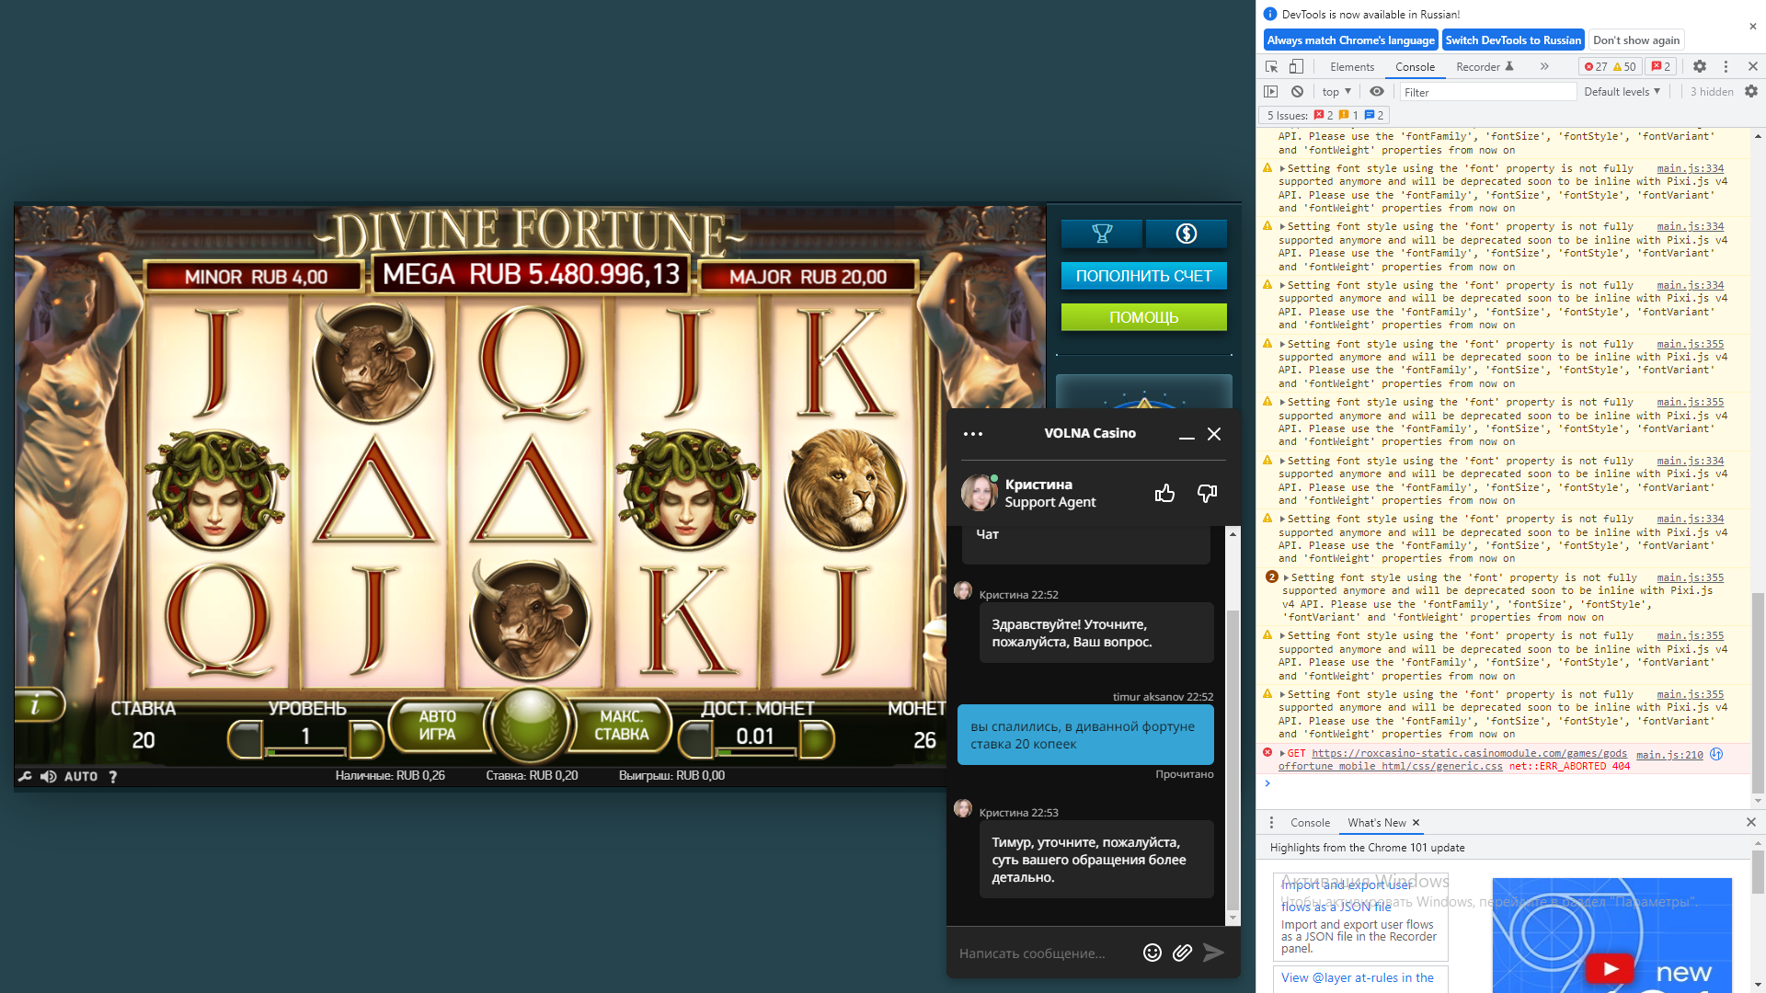Click the ПОПОЛНИТЬ СЧЕТ button
Image resolution: width=1766 pixels, height=993 pixels.
click(1143, 276)
